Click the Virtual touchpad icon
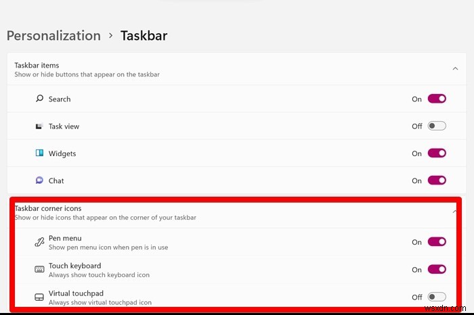 39,297
